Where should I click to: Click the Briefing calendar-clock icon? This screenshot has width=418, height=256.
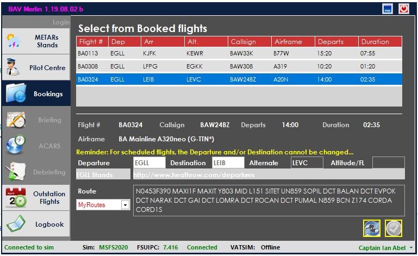pyautogui.click(x=16, y=120)
